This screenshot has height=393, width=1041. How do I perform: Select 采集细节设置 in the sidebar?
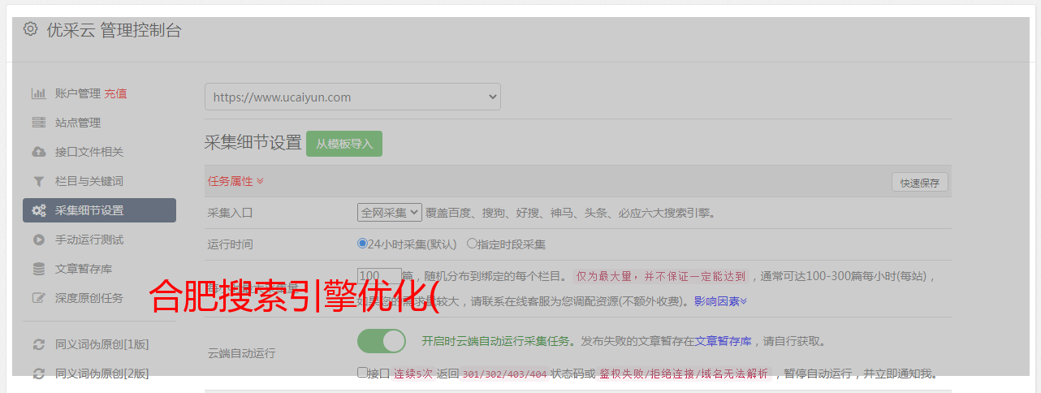99,210
